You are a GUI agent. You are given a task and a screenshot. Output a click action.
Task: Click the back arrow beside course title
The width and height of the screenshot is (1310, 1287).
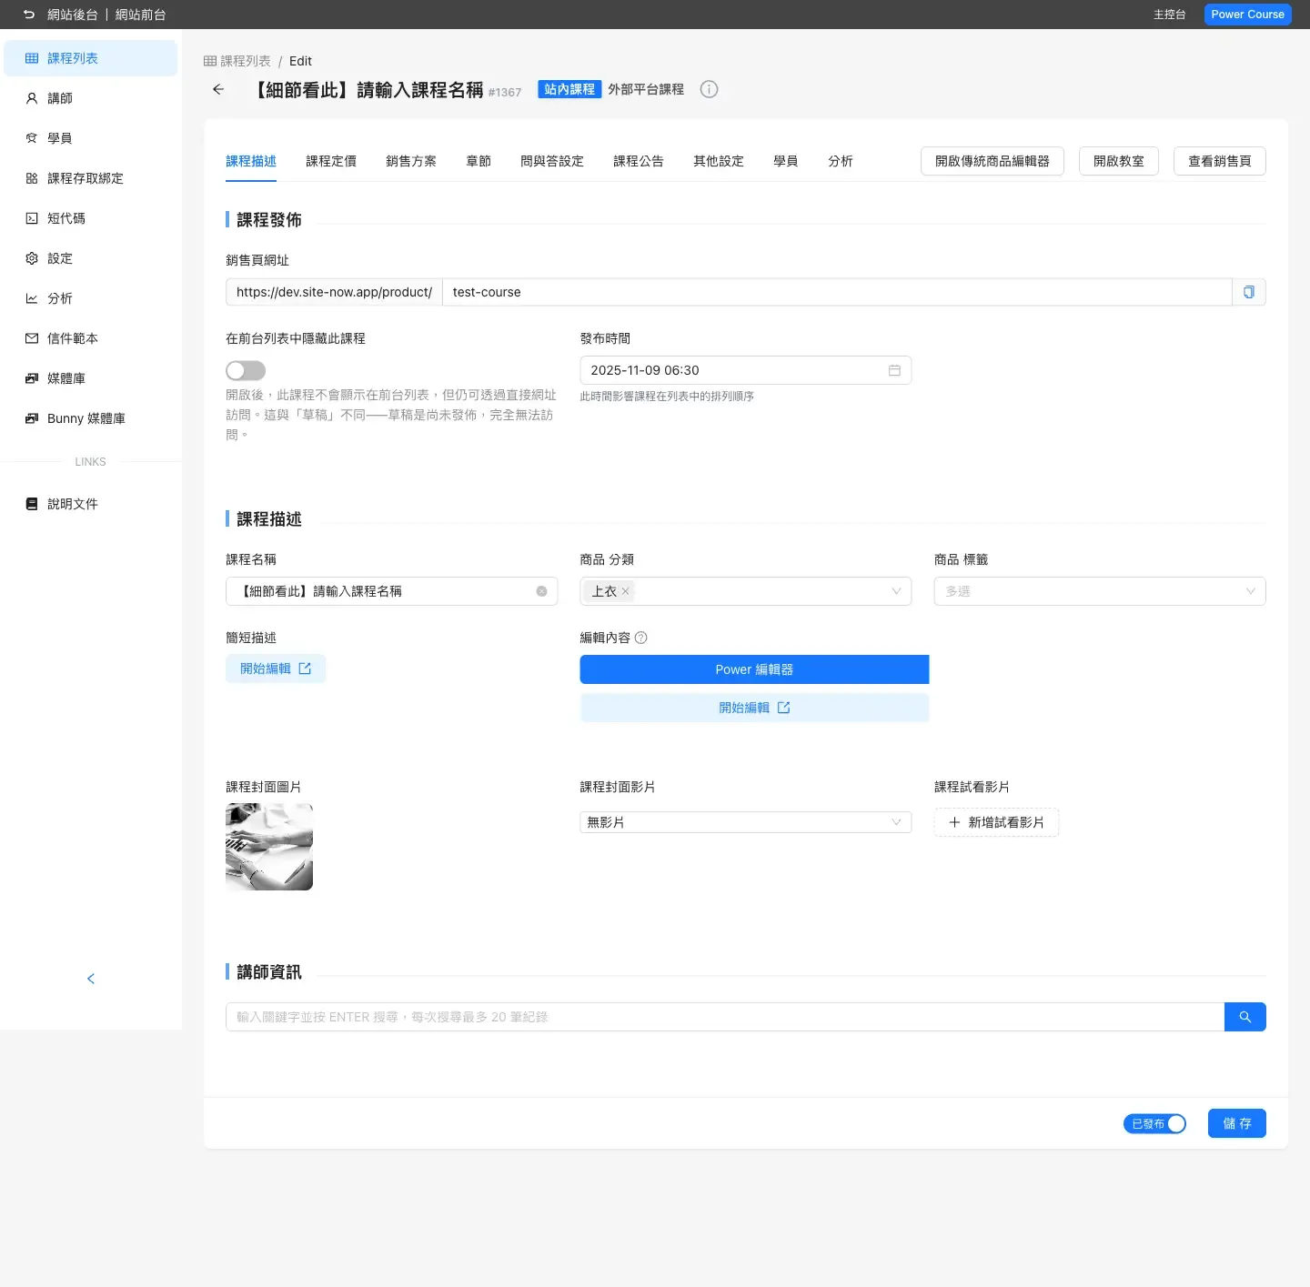(x=218, y=89)
